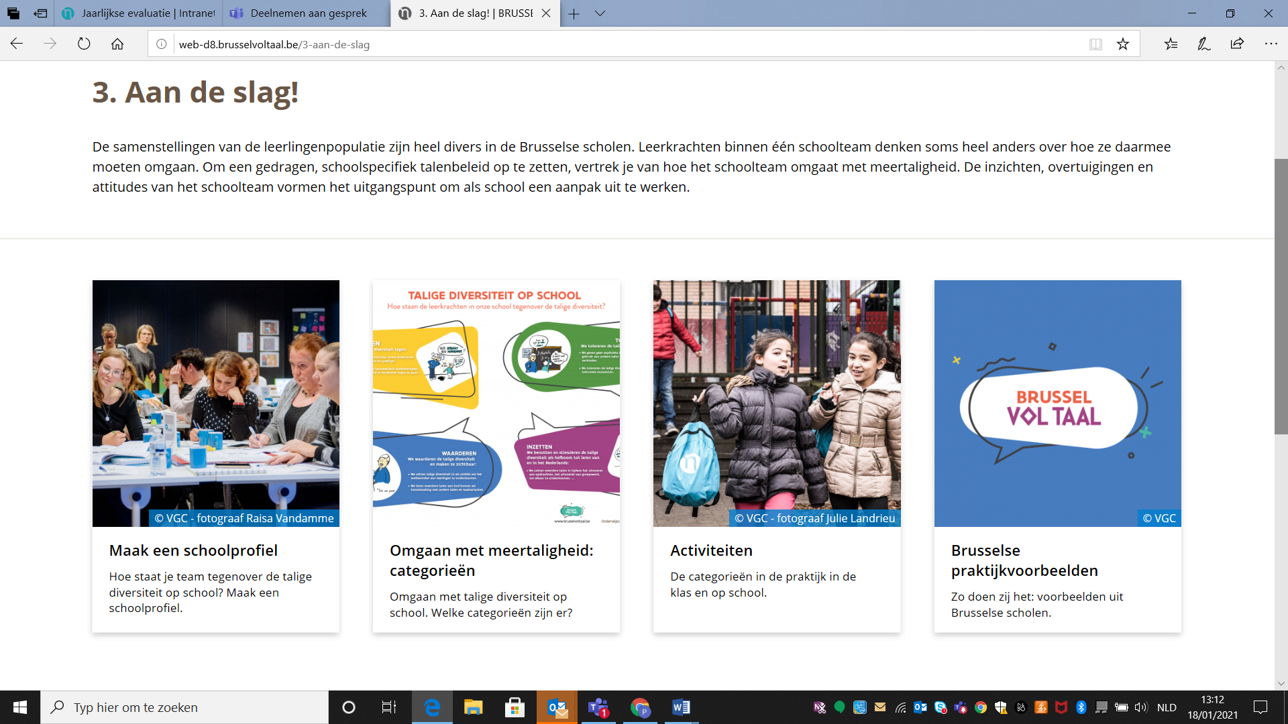Viewport: 1288px width, 724px height.
Task: Switch to Deelnemen aan gesprek tab
Action: (308, 13)
